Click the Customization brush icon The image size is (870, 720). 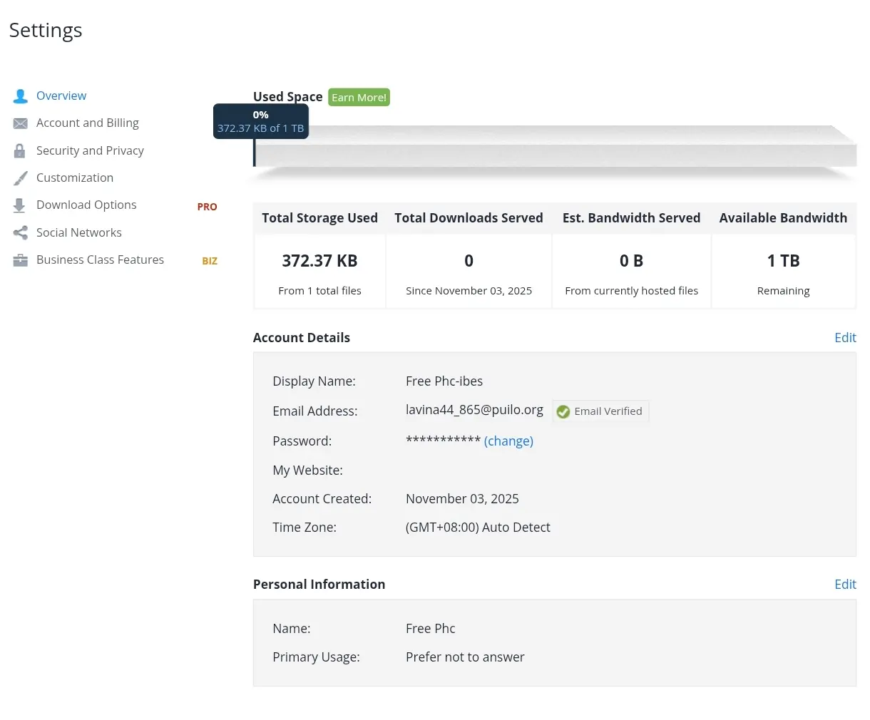pyautogui.click(x=20, y=178)
